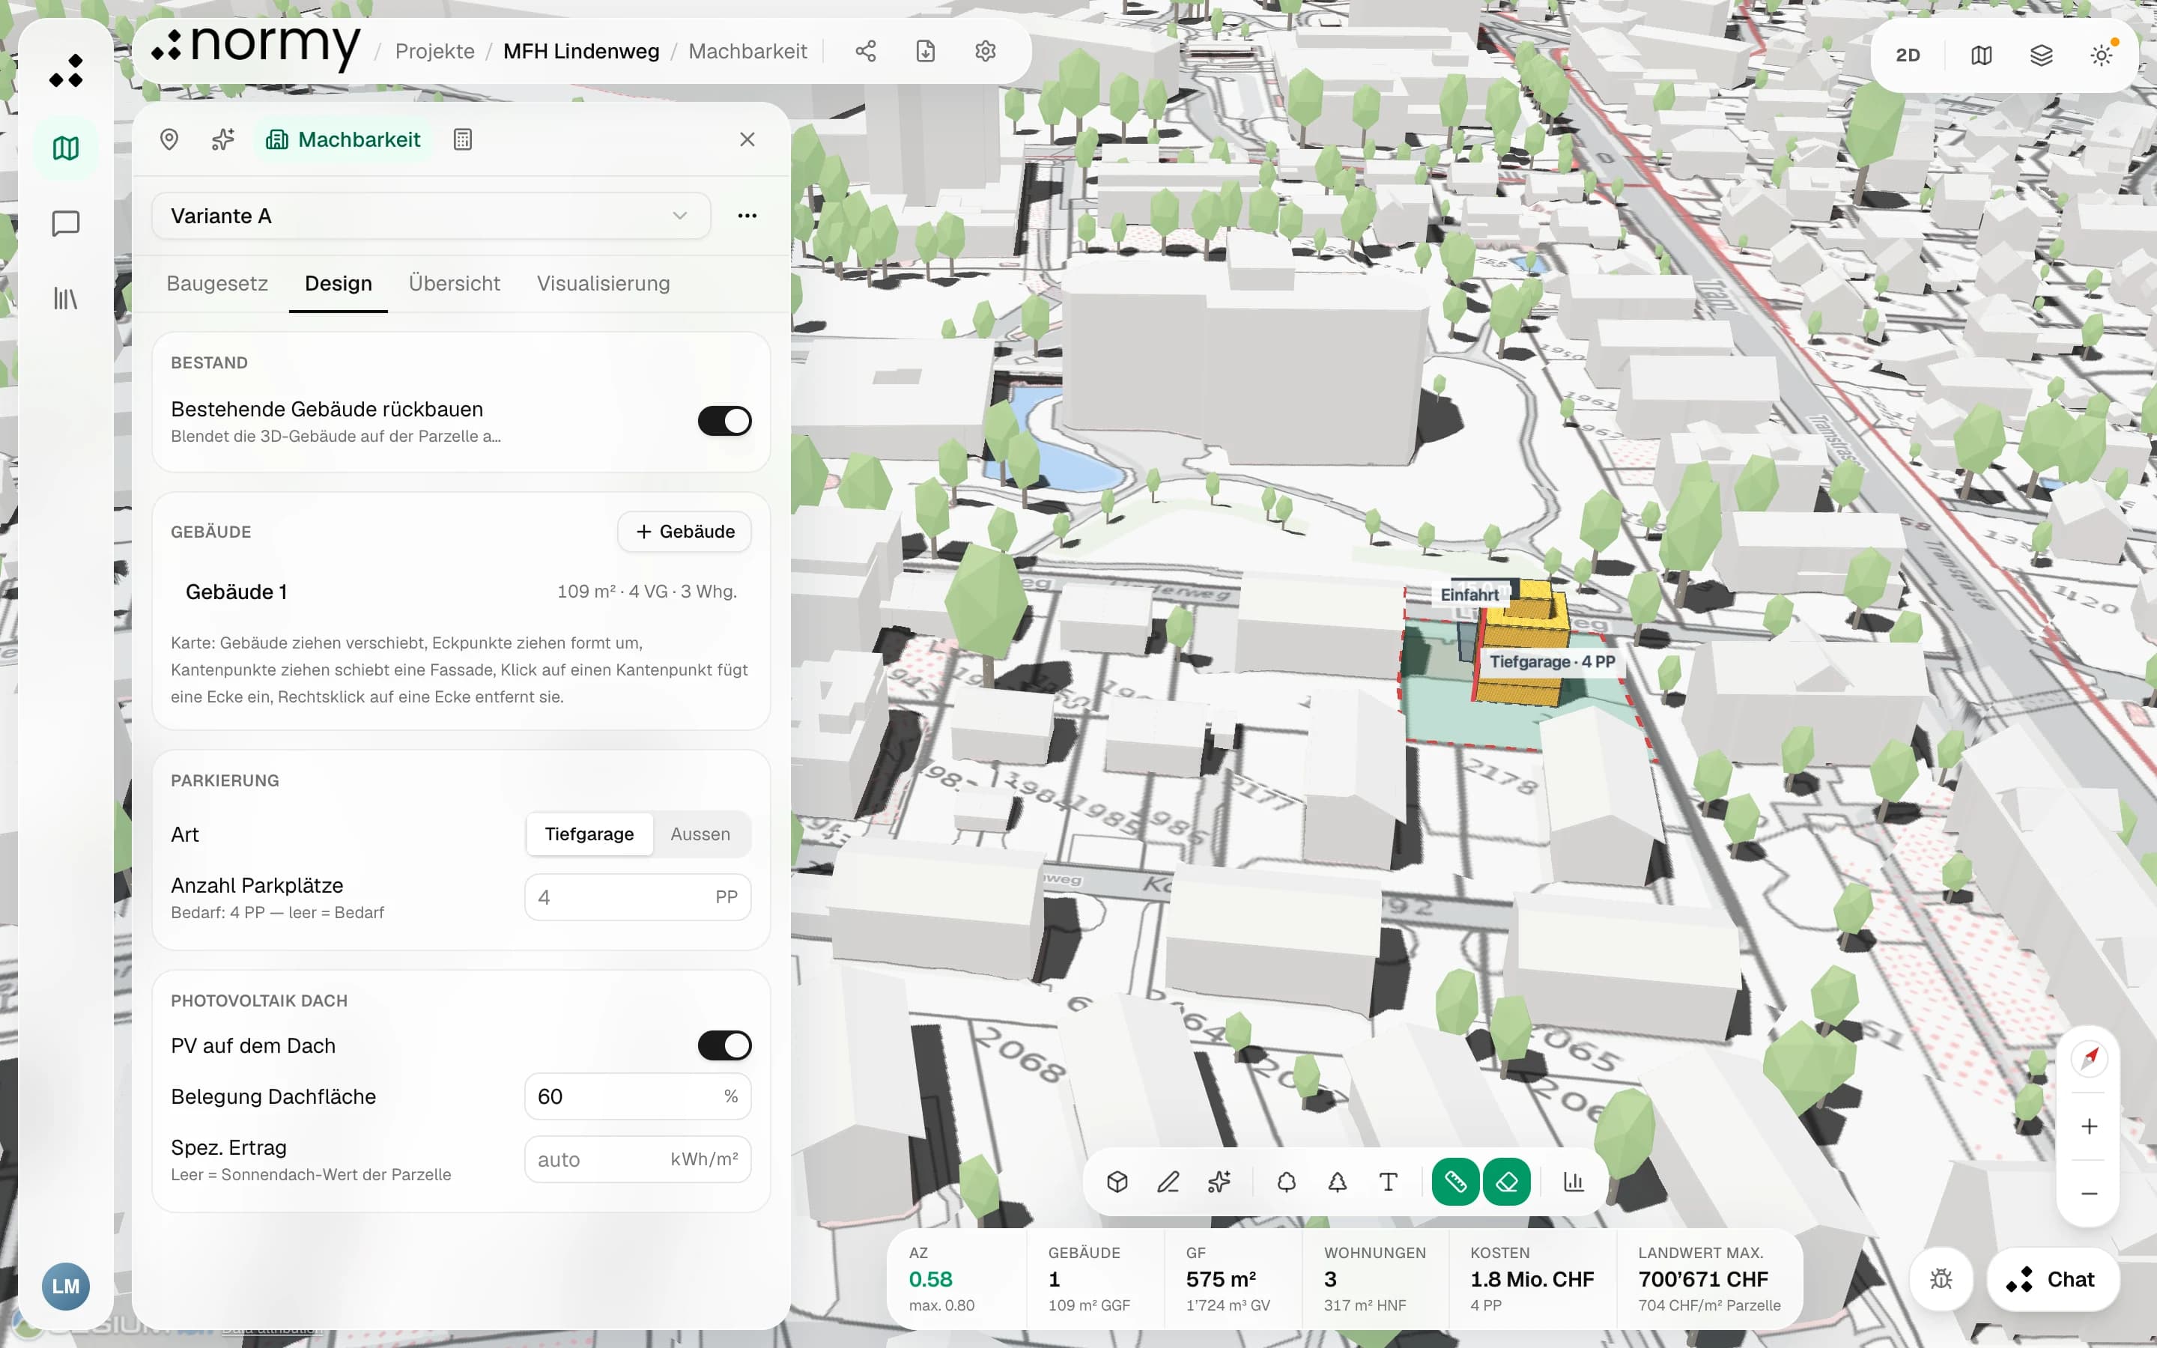Switch to the Visualisierung tab
Viewport: 2157px width, 1348px height.
604,284
